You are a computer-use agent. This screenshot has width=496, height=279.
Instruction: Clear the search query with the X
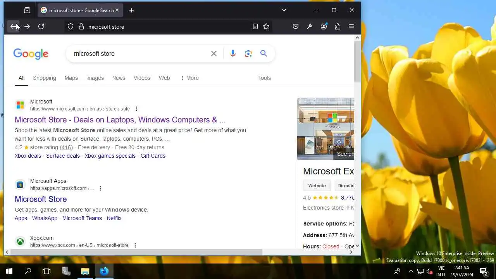click(214, 53)
